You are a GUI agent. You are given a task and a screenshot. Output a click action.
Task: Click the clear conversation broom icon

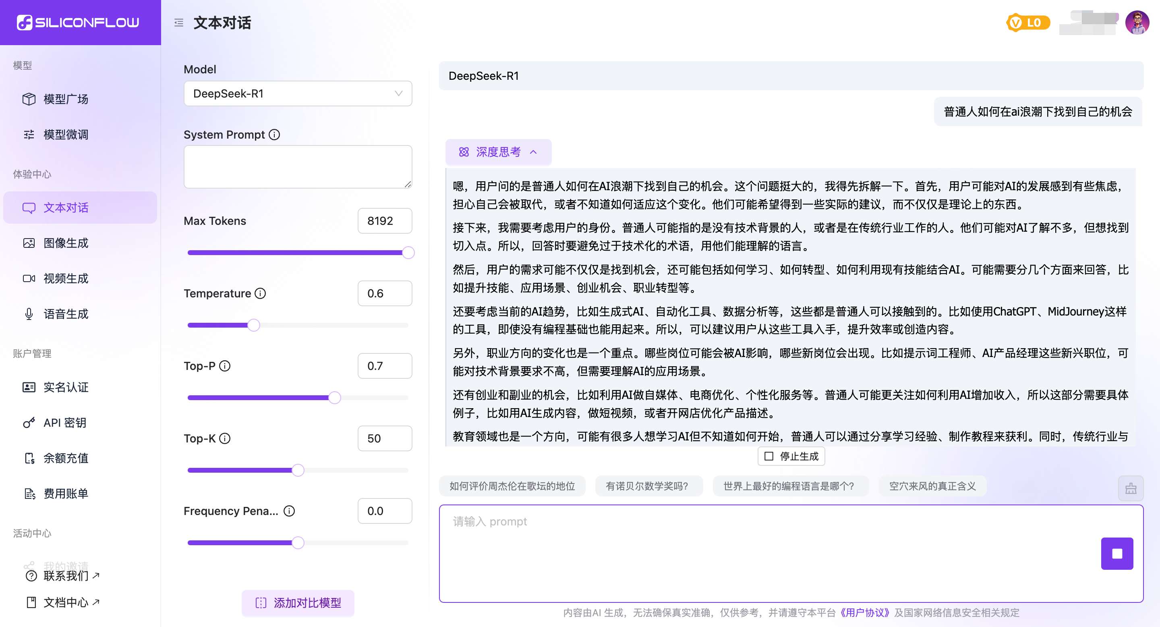tap(1130, 488)
